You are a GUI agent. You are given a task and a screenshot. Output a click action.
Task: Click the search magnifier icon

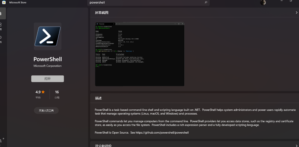206,3
